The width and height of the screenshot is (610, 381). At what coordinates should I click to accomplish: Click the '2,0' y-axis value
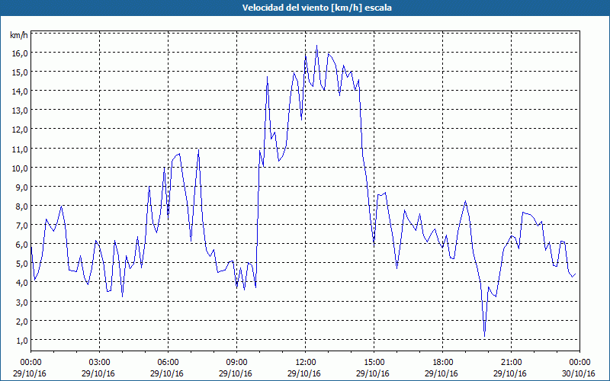(x=21, y=322)
